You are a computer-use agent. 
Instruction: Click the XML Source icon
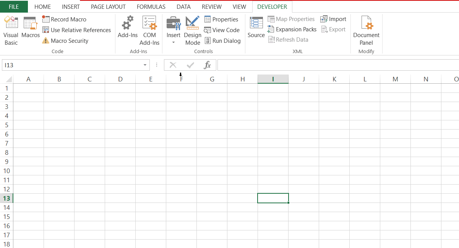click(256, 29)
